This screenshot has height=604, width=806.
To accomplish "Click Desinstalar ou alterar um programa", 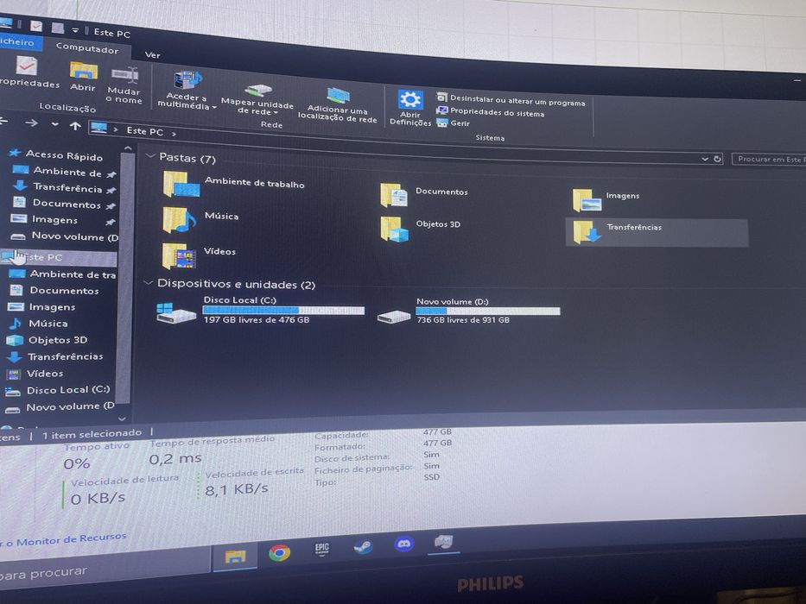I will click(x=511, y=99).
